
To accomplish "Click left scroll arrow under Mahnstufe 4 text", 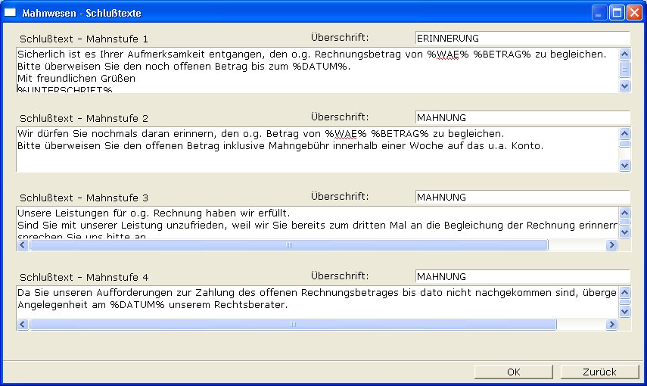I will (23, 325).
